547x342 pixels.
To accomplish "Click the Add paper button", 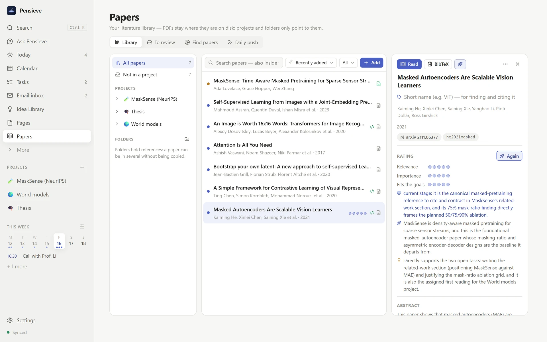I will click(372, 63).
